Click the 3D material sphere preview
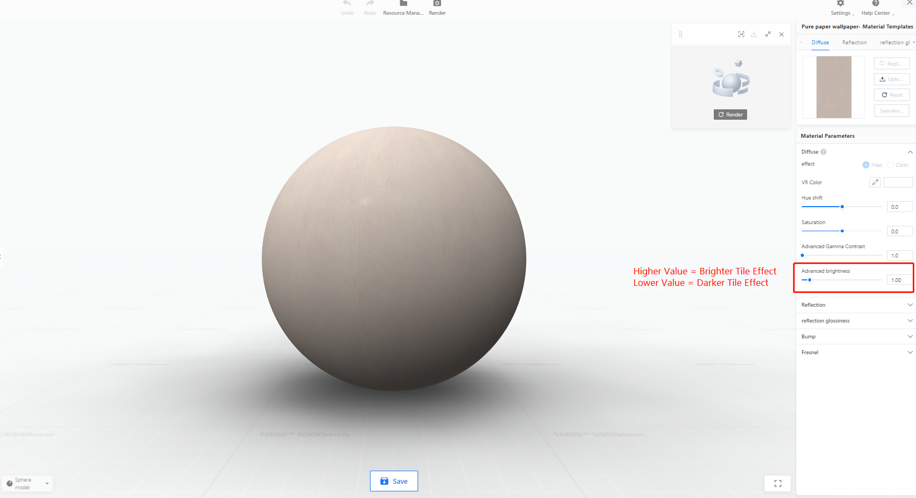Screen dimensions: 916x498 click(x=394, y=259)
